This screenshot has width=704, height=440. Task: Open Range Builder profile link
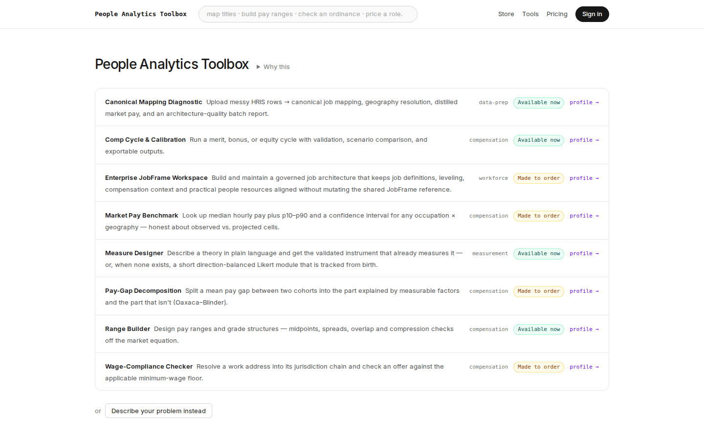tap(584, 330)
